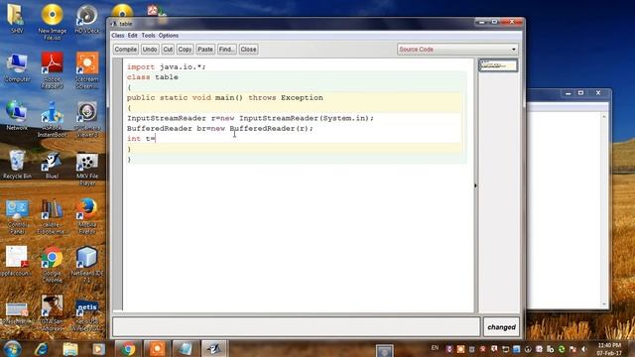Select the Recycle Bin desktop icon
This screenshot has height=357, width=635.
(17, 165)
